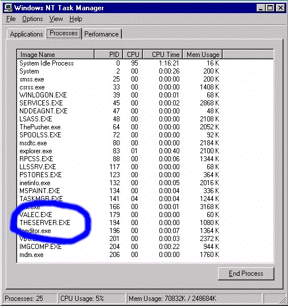Select NDDEAGNT.EXE process
Image resolution: width=288 pixels, height=306 pixels.
(120, 111)
